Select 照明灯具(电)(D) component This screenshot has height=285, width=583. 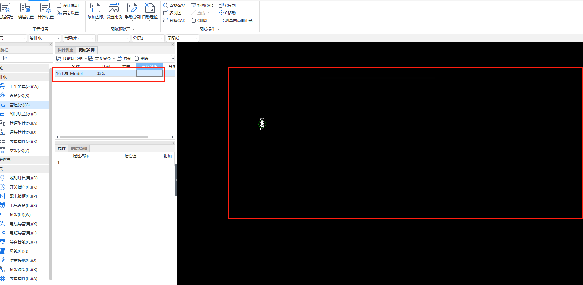24,178
